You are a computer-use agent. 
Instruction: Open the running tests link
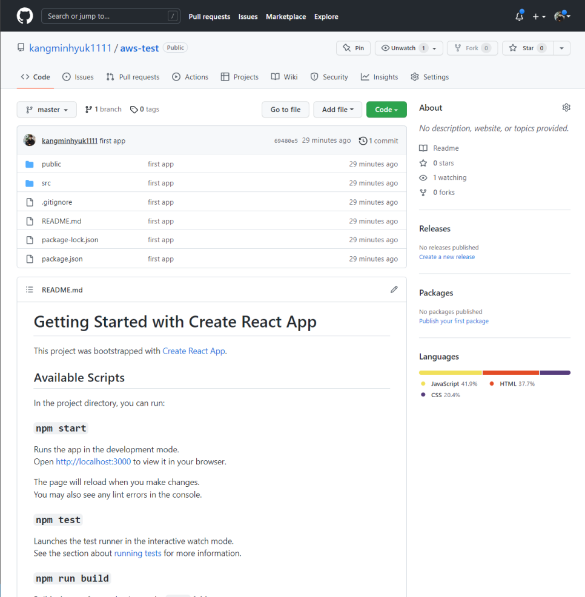(x=138, y=553)
